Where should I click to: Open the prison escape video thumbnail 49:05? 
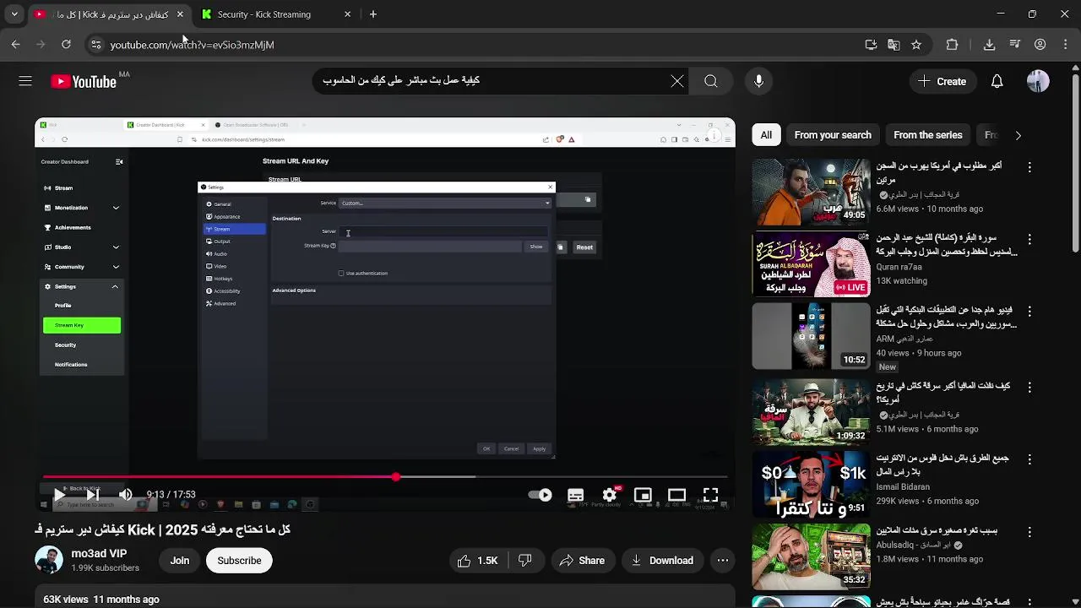[811, 193]
